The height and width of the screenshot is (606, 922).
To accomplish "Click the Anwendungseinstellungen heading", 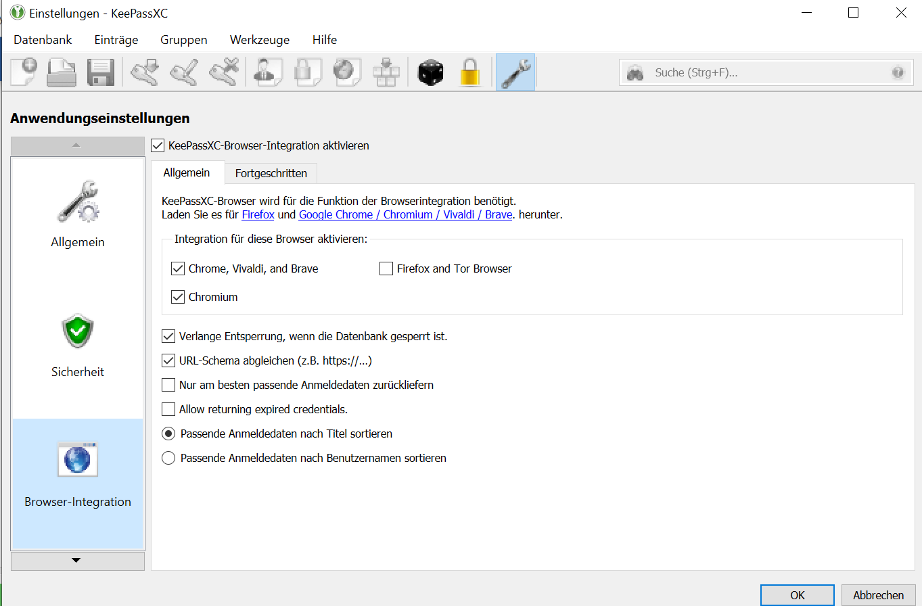I will (x=100, y=118).
